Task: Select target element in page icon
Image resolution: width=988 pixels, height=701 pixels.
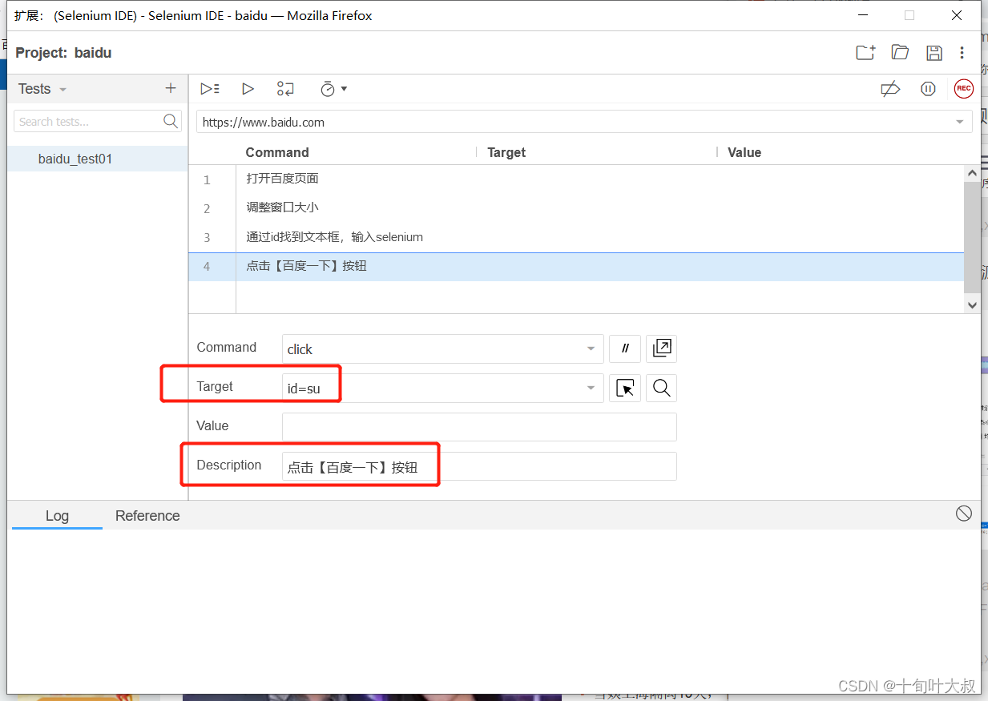Action: (x=625, y=388)
